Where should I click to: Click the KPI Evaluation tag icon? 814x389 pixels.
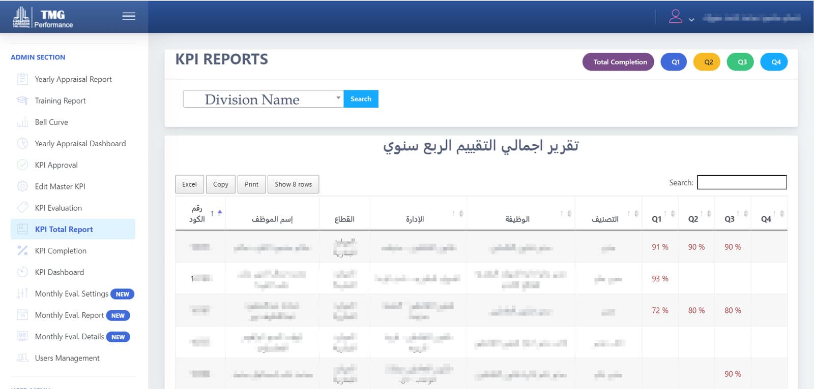(22, 207)
